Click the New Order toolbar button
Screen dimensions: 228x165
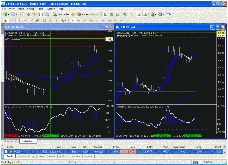coord(61,14)
